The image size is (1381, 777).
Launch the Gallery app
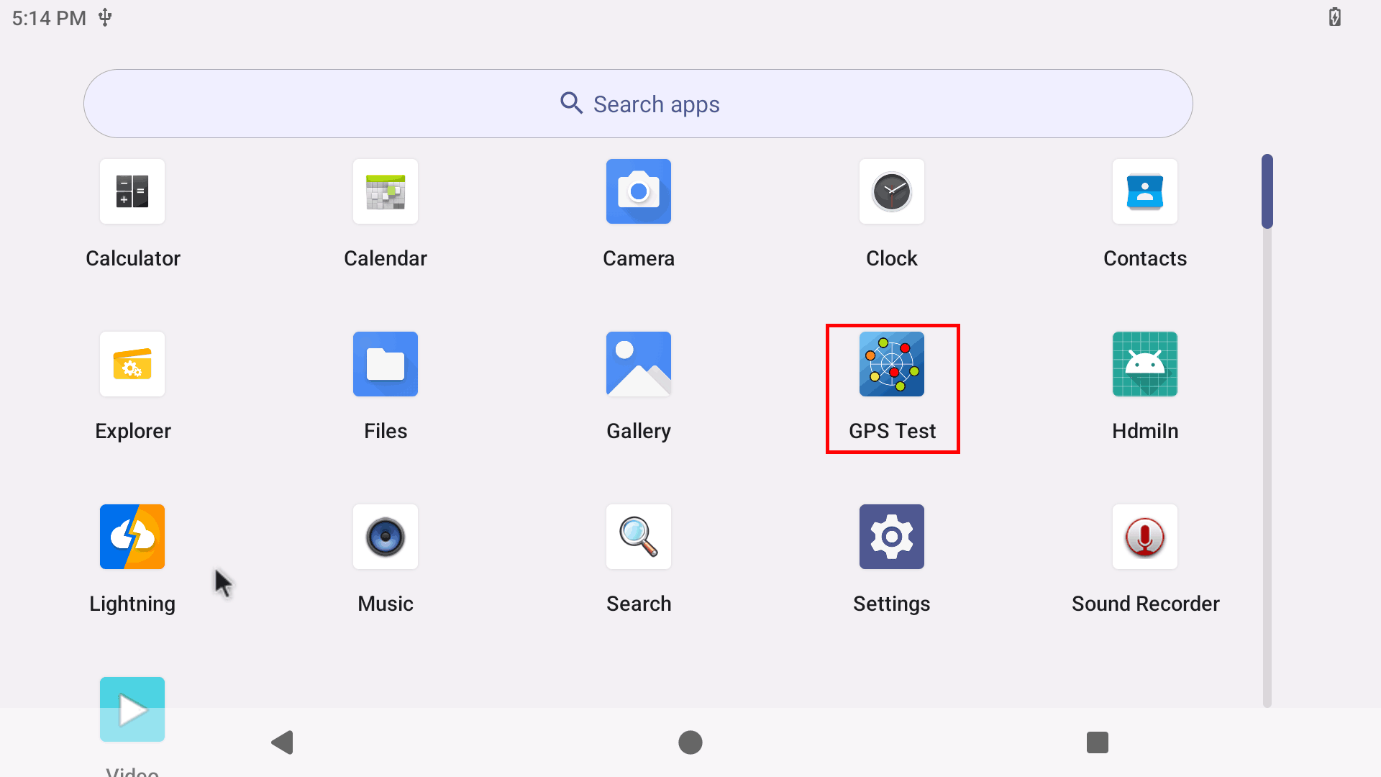click(639, 364)
